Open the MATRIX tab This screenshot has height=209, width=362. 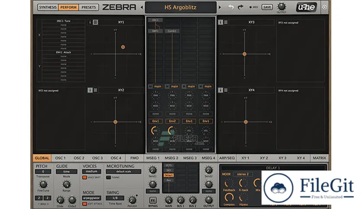pos(319,158)
